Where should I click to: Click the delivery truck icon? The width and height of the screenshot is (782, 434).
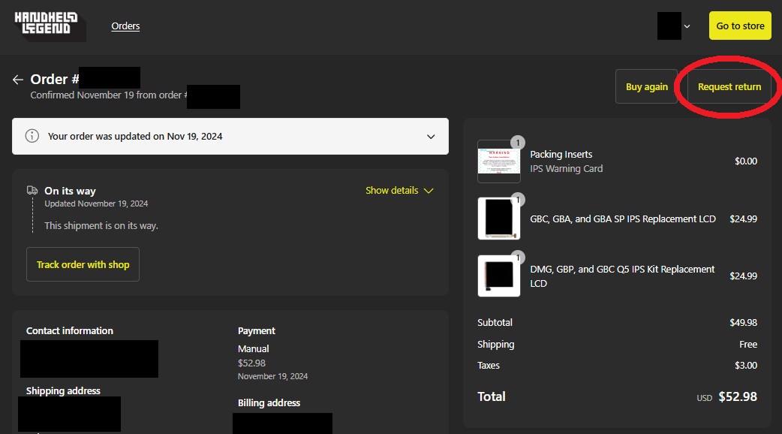tap(32, 190)
